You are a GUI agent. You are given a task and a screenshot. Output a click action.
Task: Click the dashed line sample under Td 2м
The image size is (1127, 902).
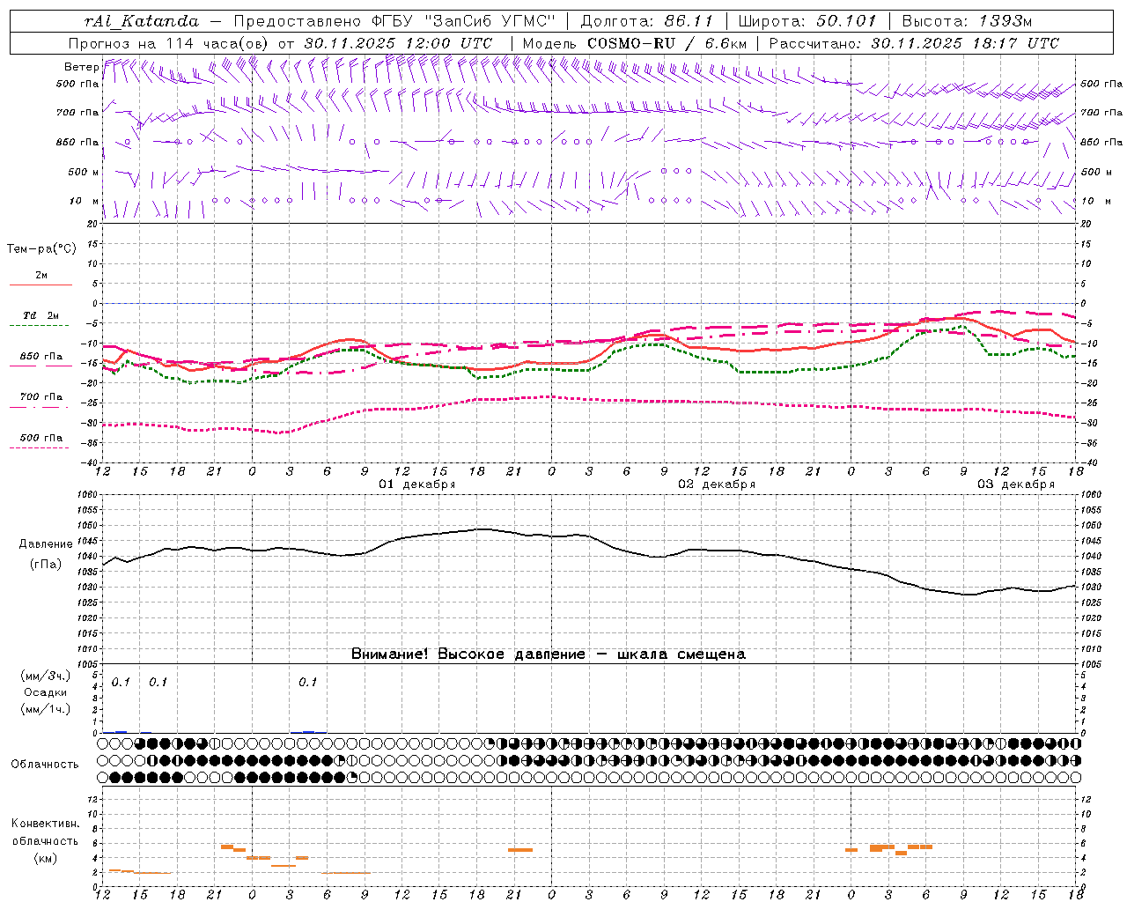(40, 326)
